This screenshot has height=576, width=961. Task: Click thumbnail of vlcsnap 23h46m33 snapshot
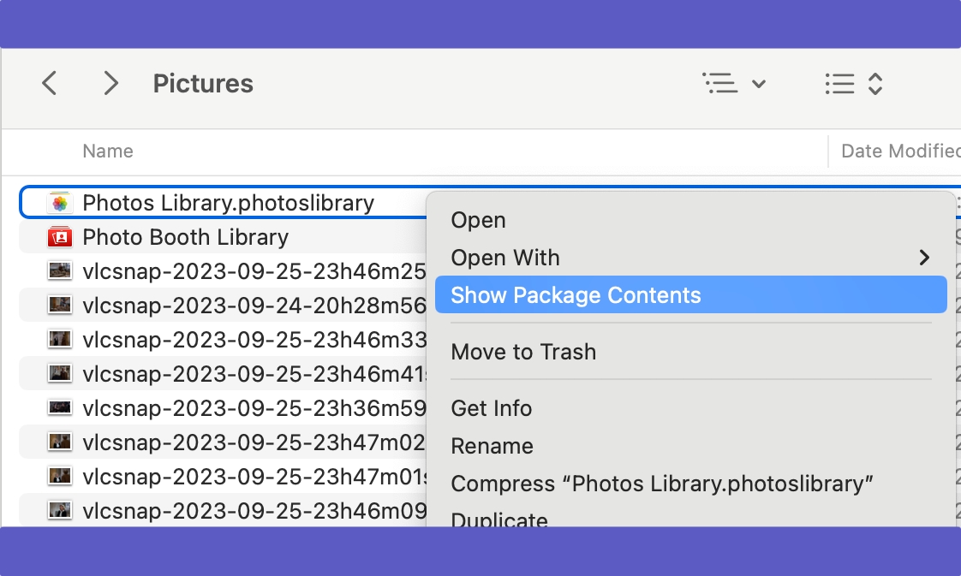tap(59, 339)
